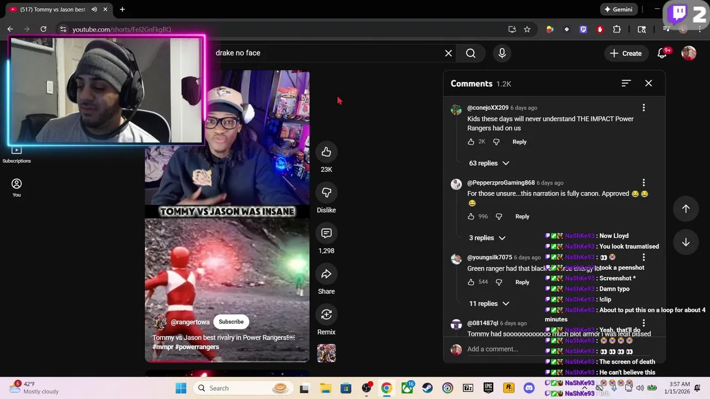Open Discord from the taskbar
This screenshot has height=399, width=710.
[x=529, y=388]
